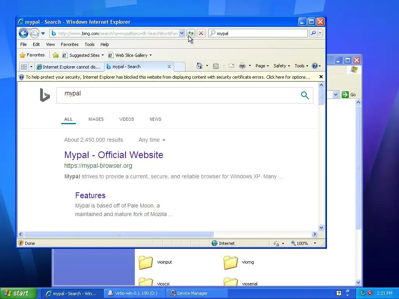Click the search magnifier button in IE toolbar
Viewport: 399px width, 299px height.
314,33
